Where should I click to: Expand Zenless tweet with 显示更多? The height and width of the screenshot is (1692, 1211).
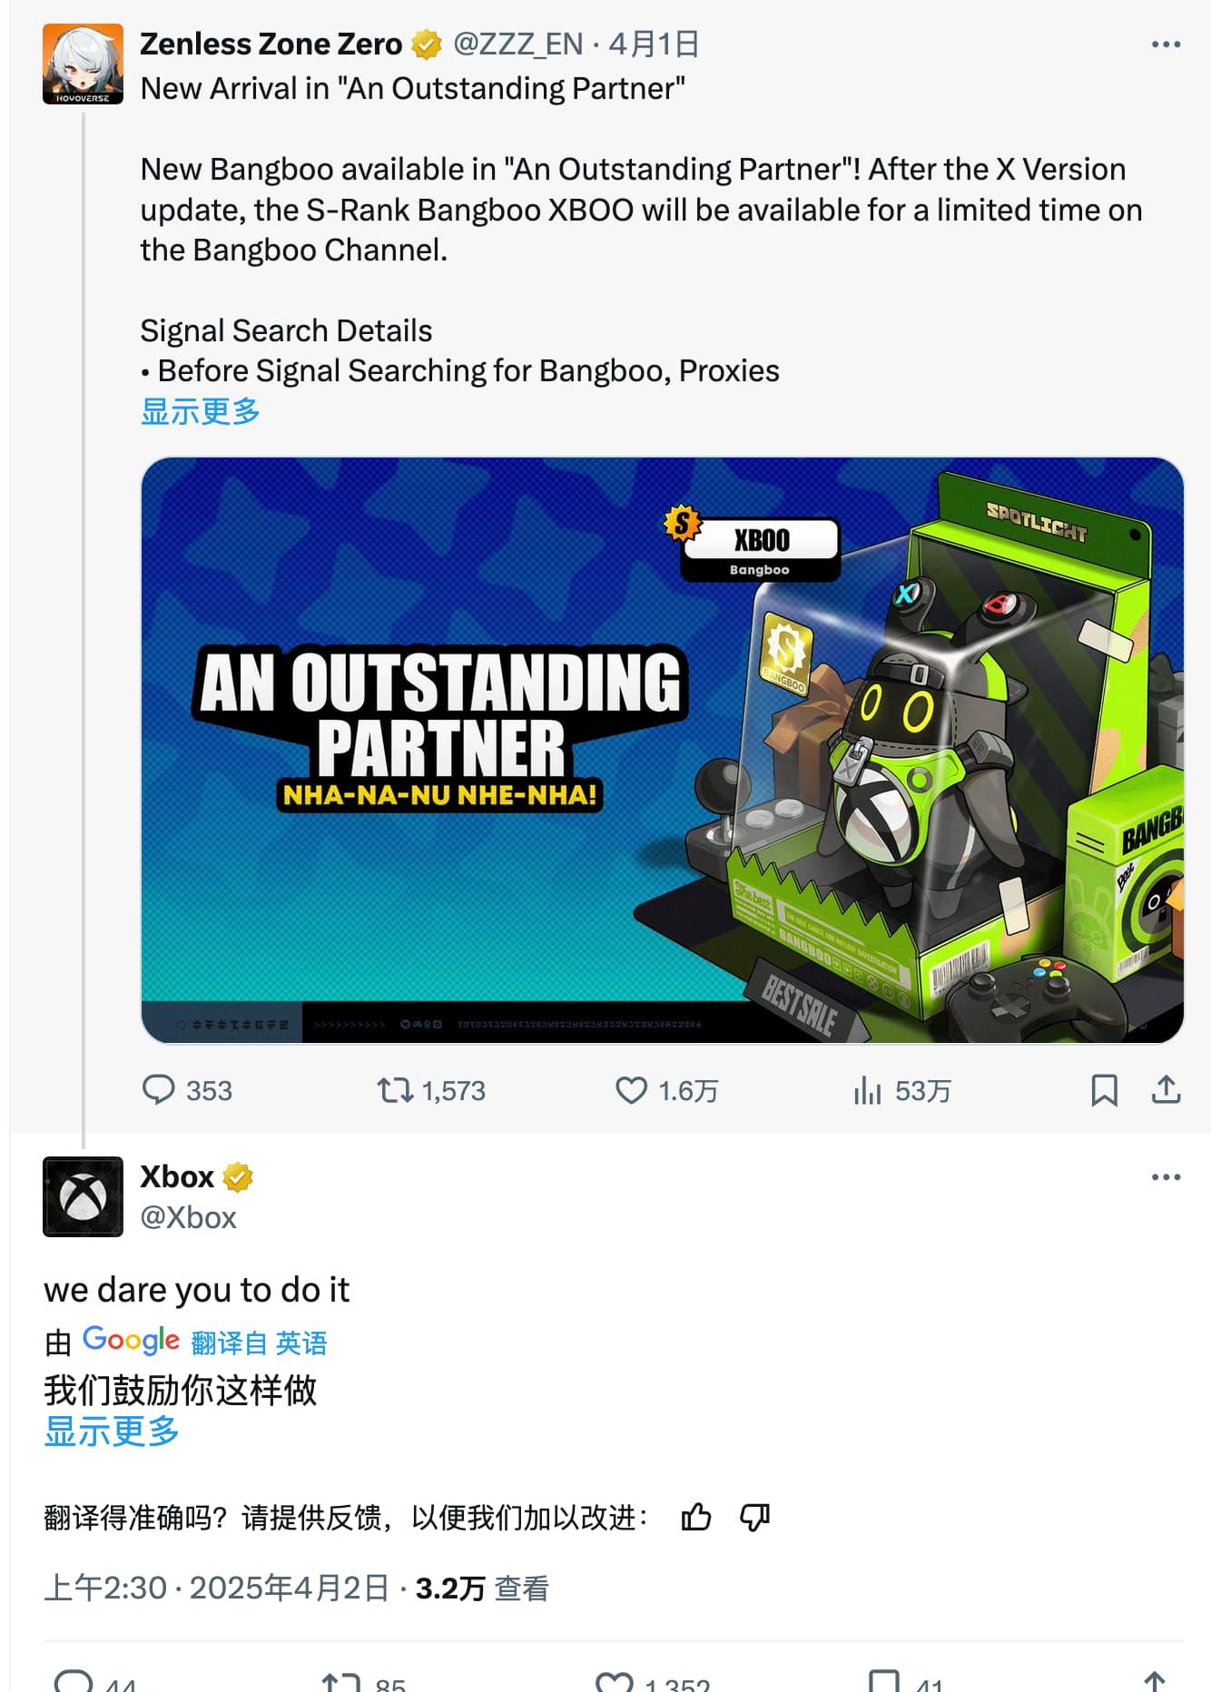point(200,411)
